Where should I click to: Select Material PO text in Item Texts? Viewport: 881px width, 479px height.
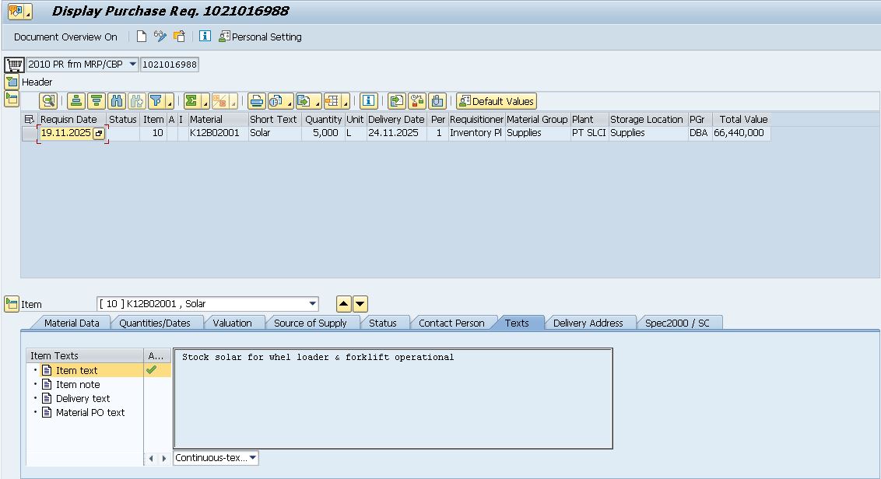click(x=90, y=412)
